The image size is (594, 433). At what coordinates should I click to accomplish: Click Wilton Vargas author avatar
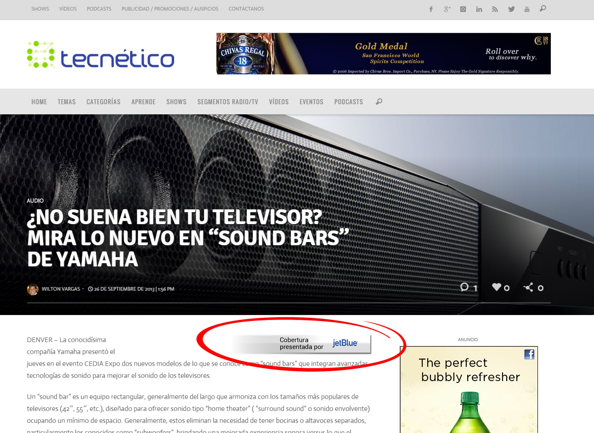coord(33,289)
